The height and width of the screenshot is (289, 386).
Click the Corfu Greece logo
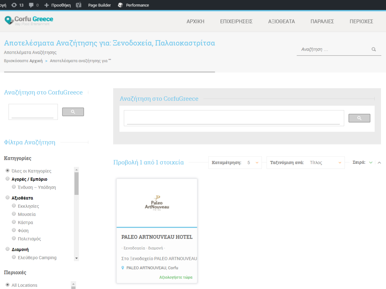(x=29, y=20)
